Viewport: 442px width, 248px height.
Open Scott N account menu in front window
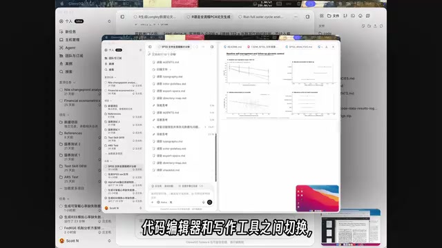pos(123,208)
